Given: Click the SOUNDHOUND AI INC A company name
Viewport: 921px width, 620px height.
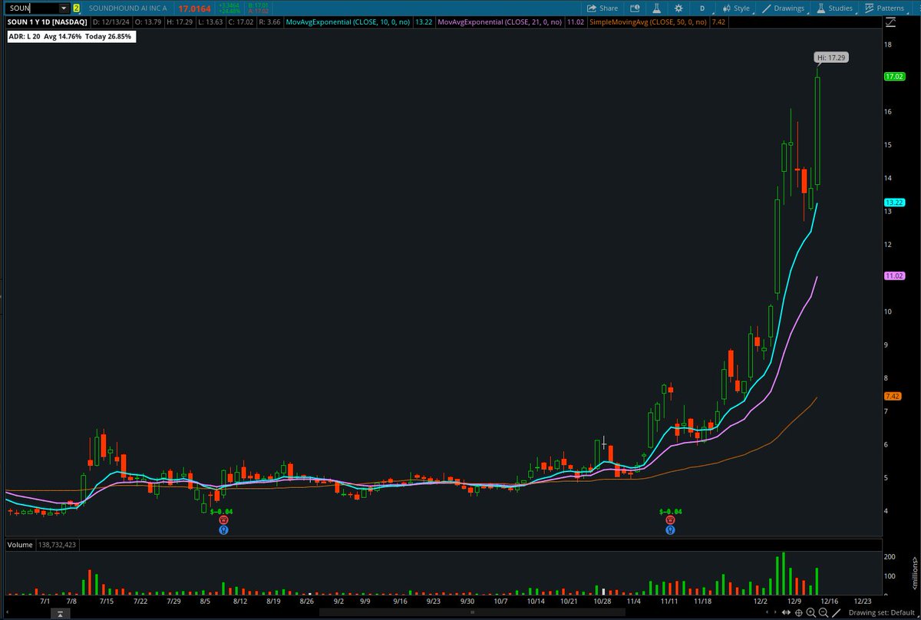Looking at the screenshot, I should (x=130, y=8).
